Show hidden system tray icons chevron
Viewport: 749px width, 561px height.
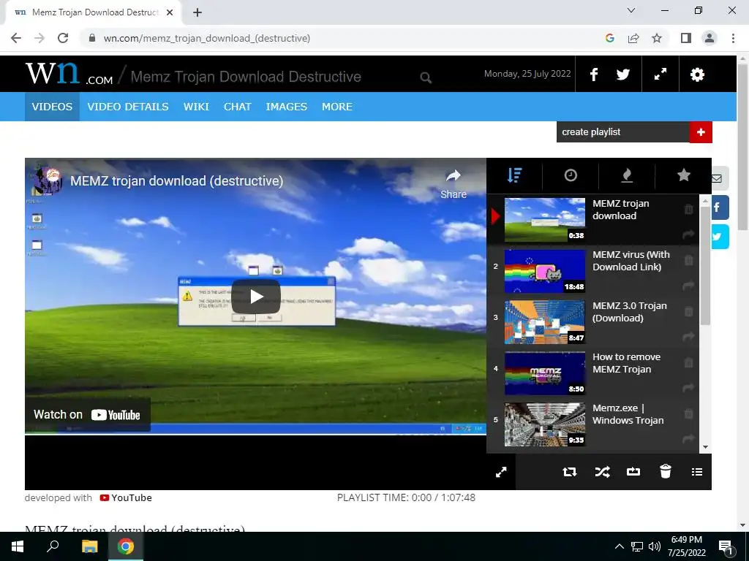(619, 546)
